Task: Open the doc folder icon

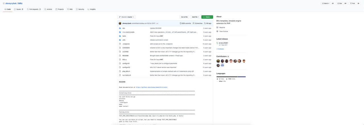Action: (120, 28)
